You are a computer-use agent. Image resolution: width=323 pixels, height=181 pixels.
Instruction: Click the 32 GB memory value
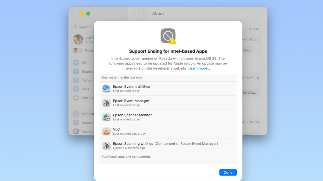(254, 29)
